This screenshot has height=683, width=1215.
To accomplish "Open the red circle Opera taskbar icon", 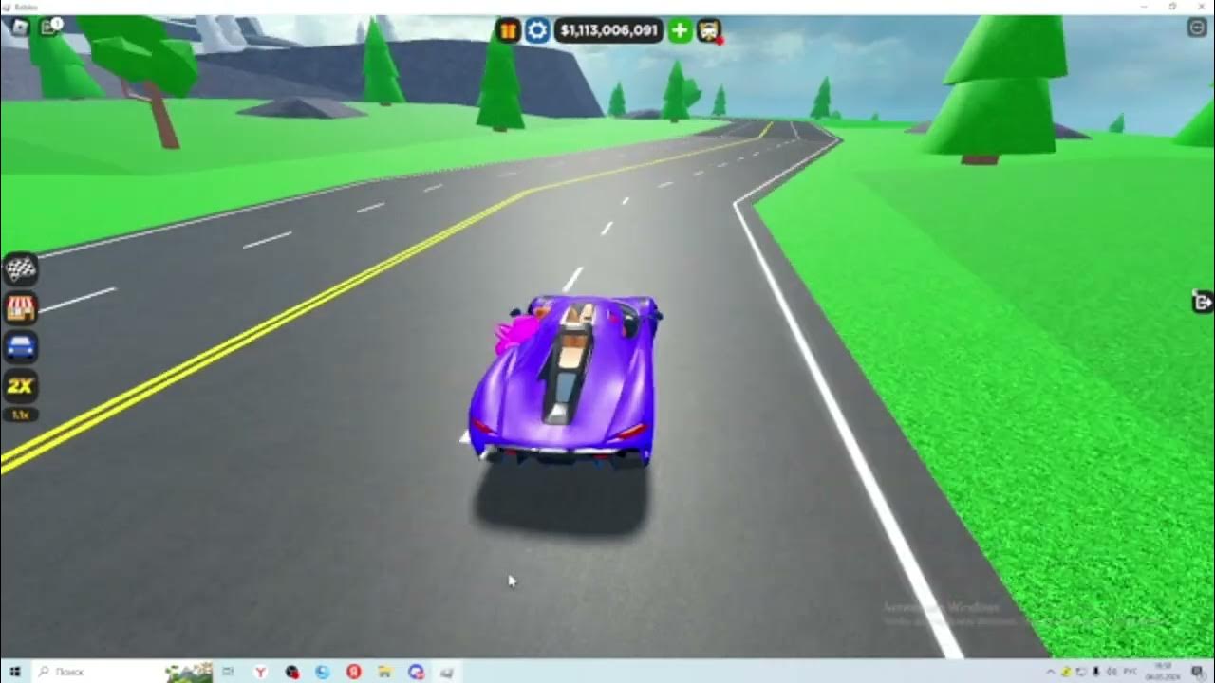I will click(353, 672).
